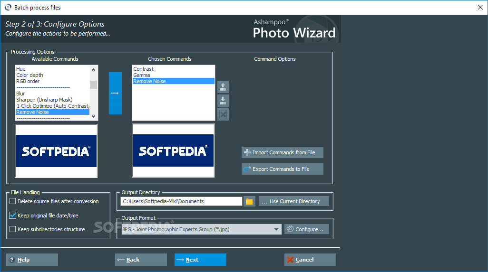Click the original image preview thumbnail

pyautogui.click(x=56, y=151)
